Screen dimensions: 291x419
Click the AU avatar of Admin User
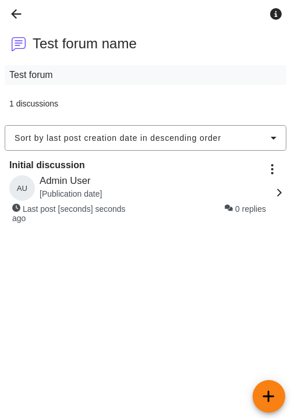click(22, 188)
